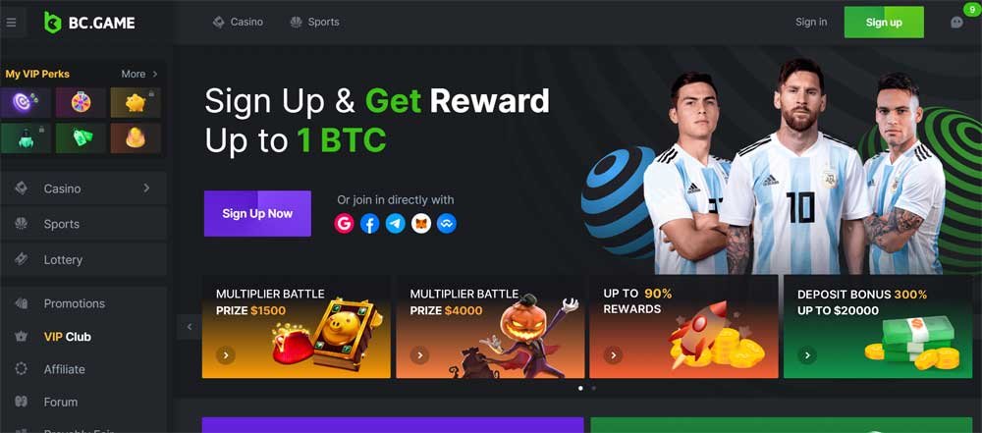Join with WalletConnect icon
The width and height of the screenshot is (982, 433).
point(447,223)
